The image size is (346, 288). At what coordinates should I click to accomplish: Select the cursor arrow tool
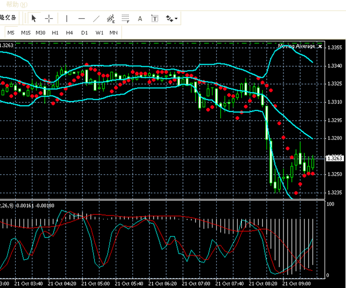(x=34, y=18)
